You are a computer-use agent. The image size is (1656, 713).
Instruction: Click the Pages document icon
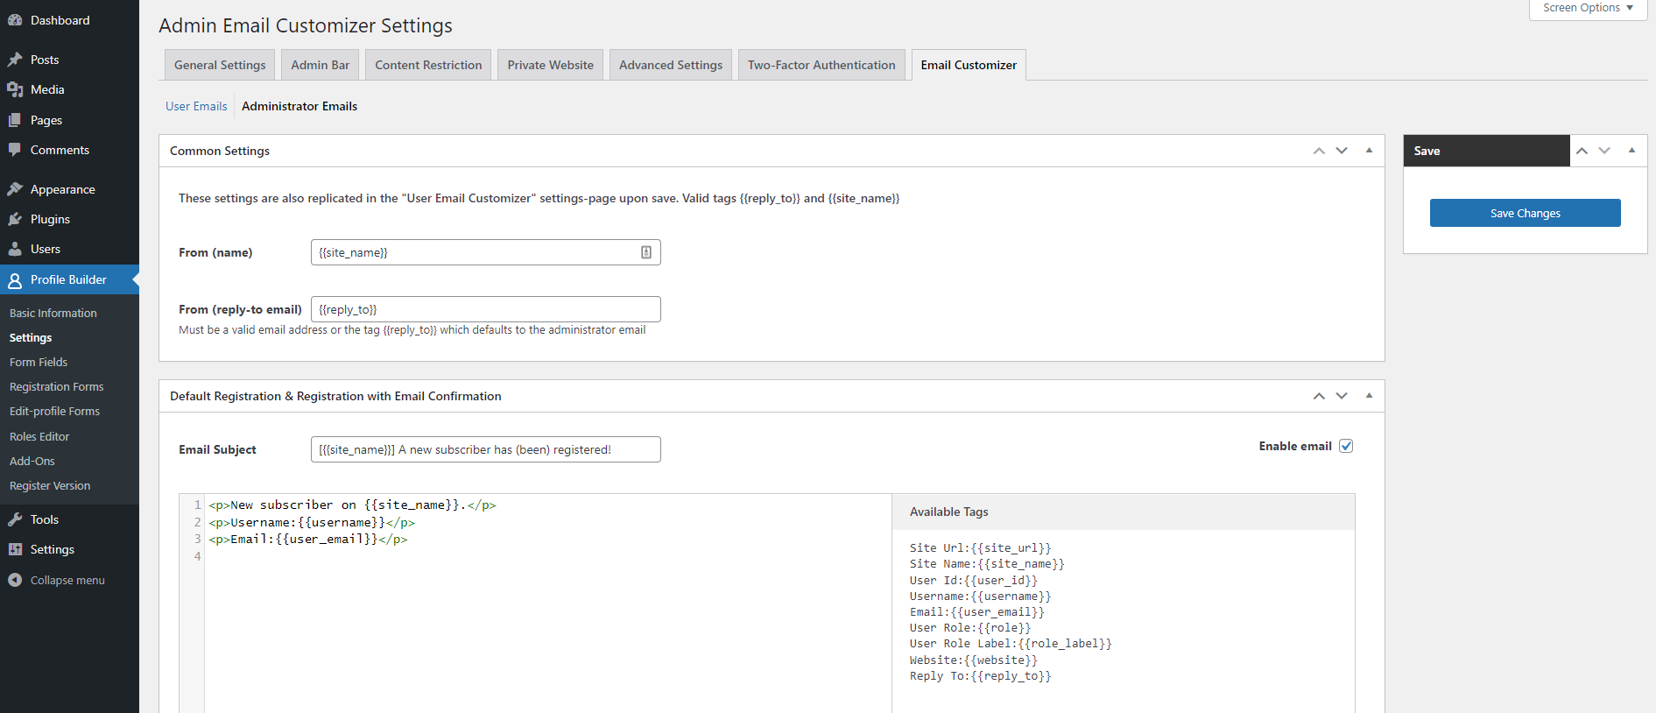[x=15, y=120]
